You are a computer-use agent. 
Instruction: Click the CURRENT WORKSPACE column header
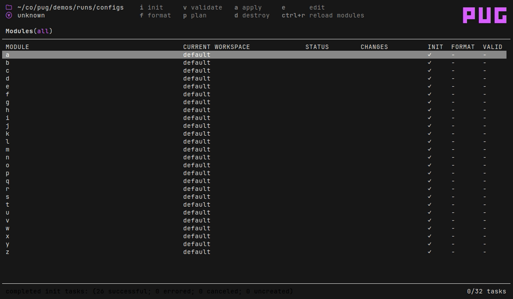click(x=216, y=47)
